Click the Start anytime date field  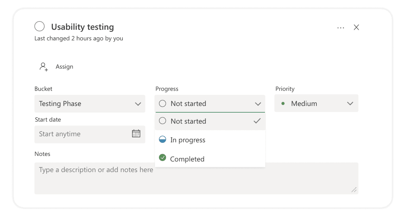[x=90, y=134]
